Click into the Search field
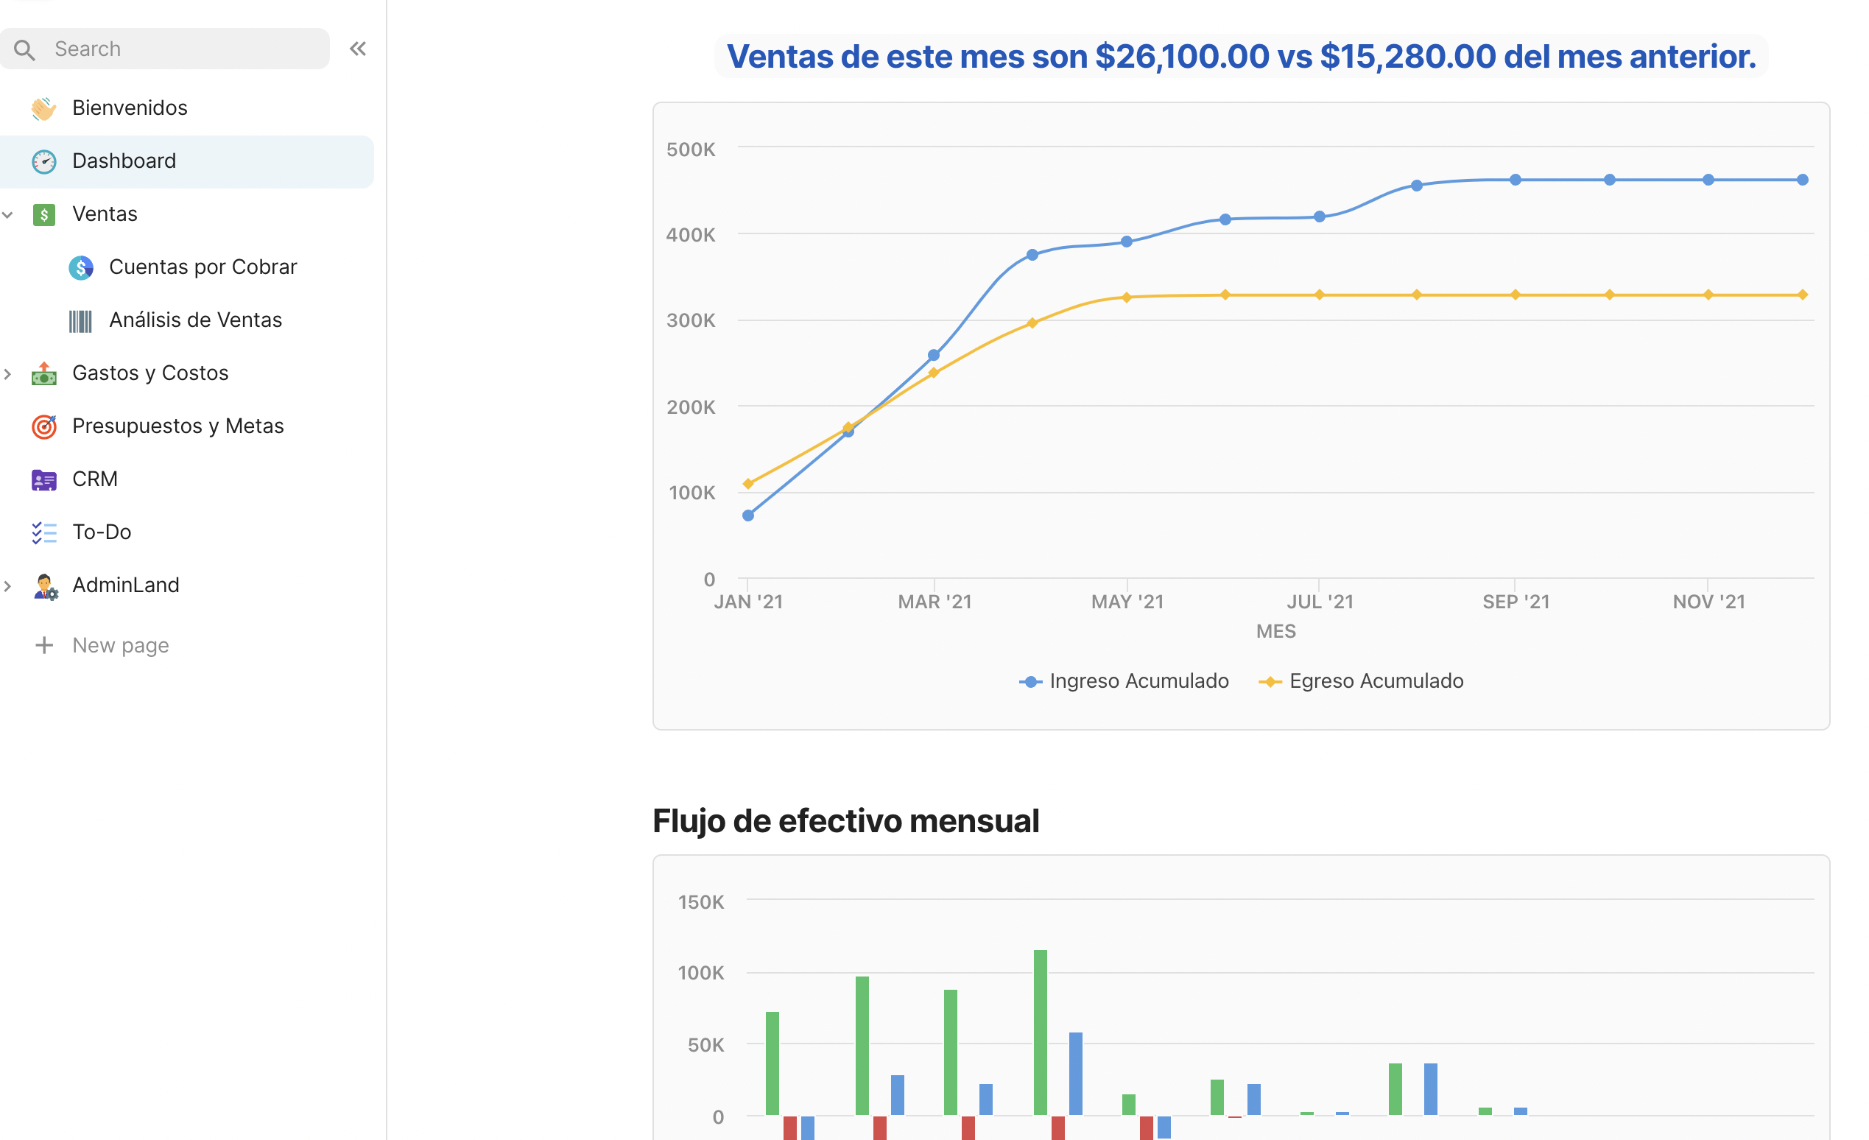1869x1140 pixels. [x=182, y=49]
